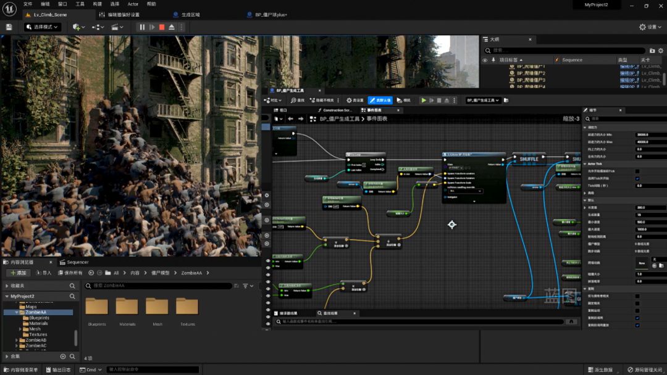The width and height of the screenshot is (667, 375).
Task: Toggle visibility eye in outliner header
Action: pos(485,60)
